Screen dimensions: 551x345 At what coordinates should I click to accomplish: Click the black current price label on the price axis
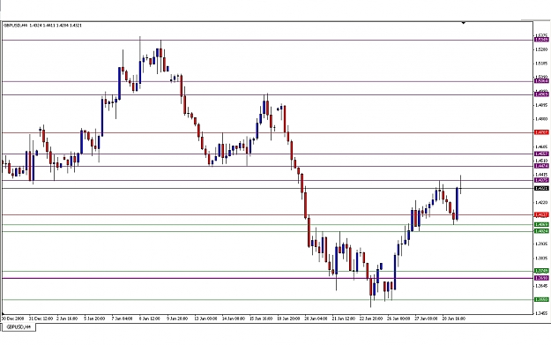tap(541, 189)
